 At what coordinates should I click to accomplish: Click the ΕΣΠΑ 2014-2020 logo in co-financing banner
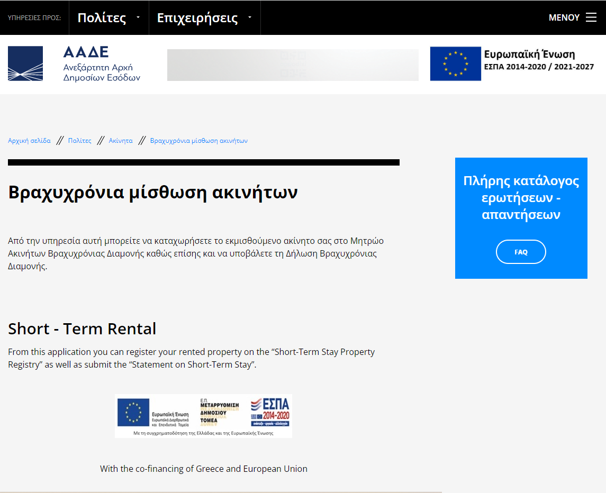[x=270, y=413]
